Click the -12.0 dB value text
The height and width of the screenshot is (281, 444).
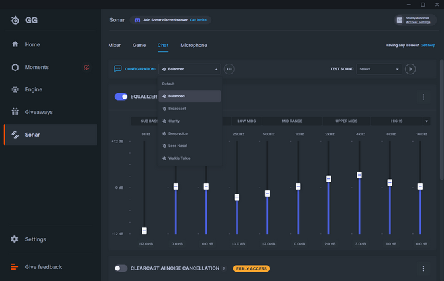(146, 244)
